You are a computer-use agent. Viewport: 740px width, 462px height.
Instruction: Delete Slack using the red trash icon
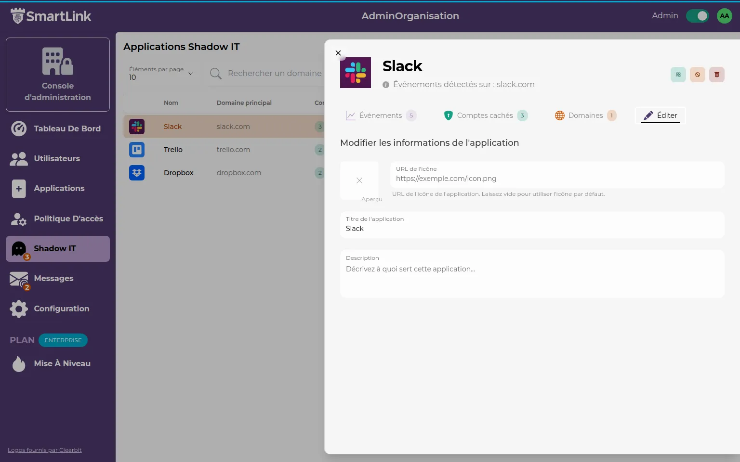point(716,75)
